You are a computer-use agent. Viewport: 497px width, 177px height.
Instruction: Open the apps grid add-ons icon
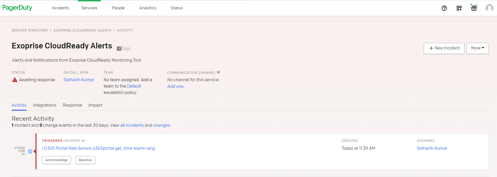[459, 8]
